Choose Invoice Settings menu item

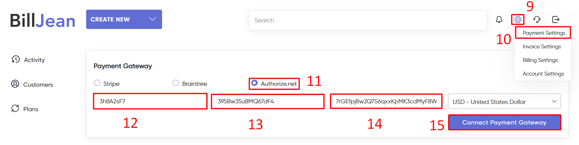pos(542,47)
